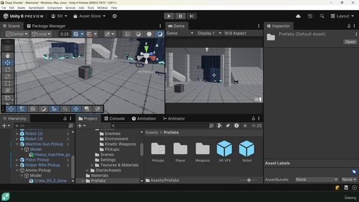359x202 pixels.
Task: Open the Display 1 dropdown
Action: (x=209, y=33)
